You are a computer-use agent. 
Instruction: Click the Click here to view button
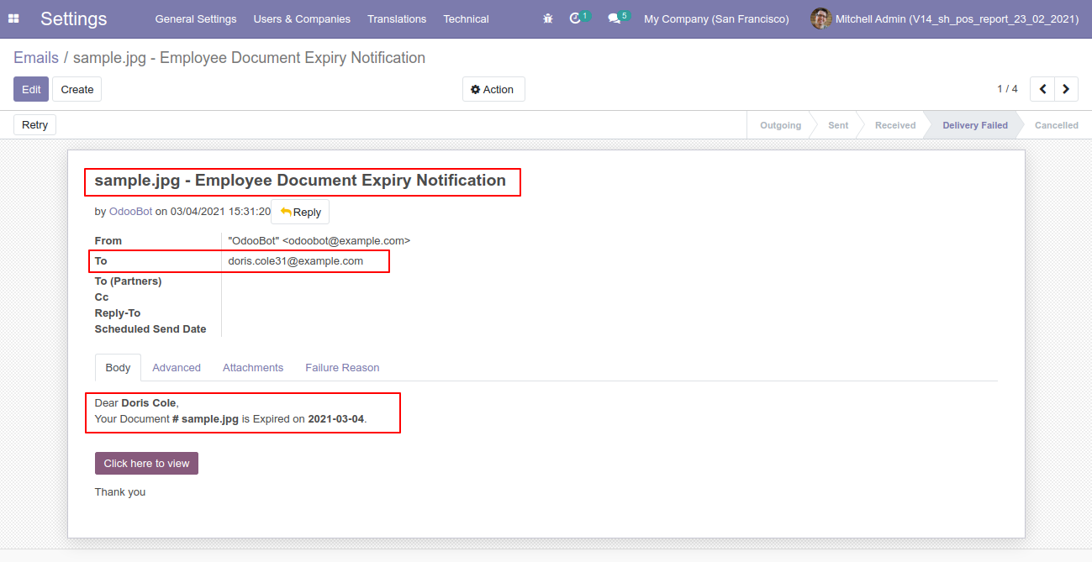146,463
